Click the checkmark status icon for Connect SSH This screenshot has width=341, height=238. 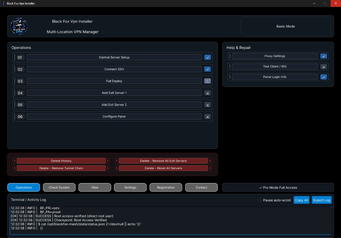tap(207, 69)
